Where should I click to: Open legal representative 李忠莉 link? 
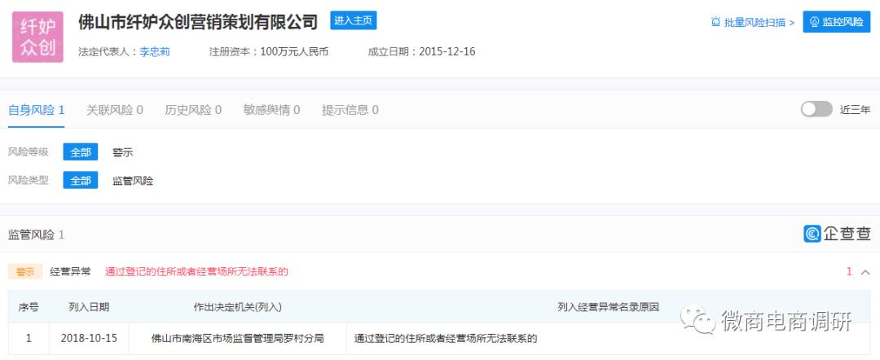(154, 51)
